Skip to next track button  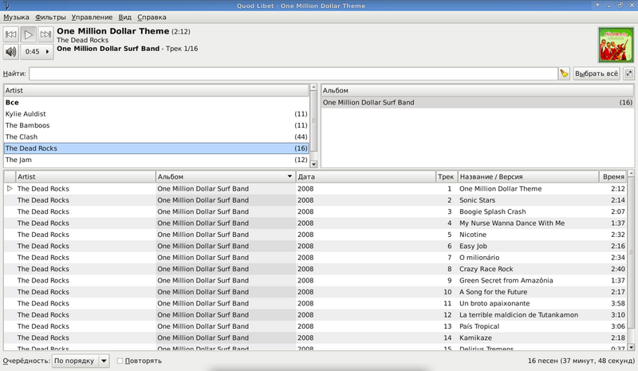[45, 34]
